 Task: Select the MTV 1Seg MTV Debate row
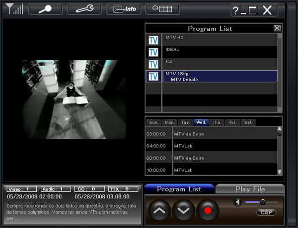(220, 76)
